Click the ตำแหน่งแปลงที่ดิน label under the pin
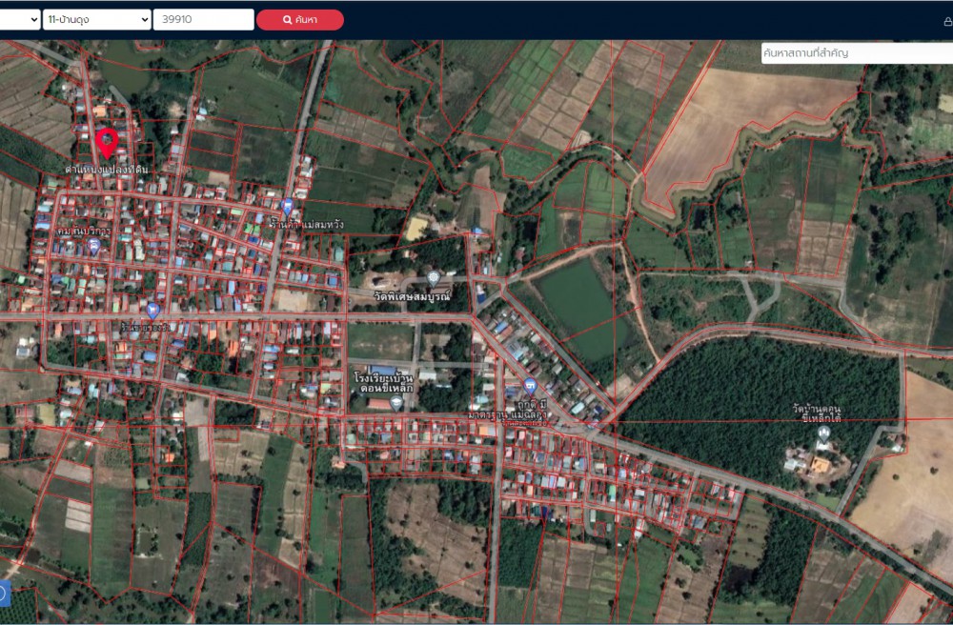 107,170
